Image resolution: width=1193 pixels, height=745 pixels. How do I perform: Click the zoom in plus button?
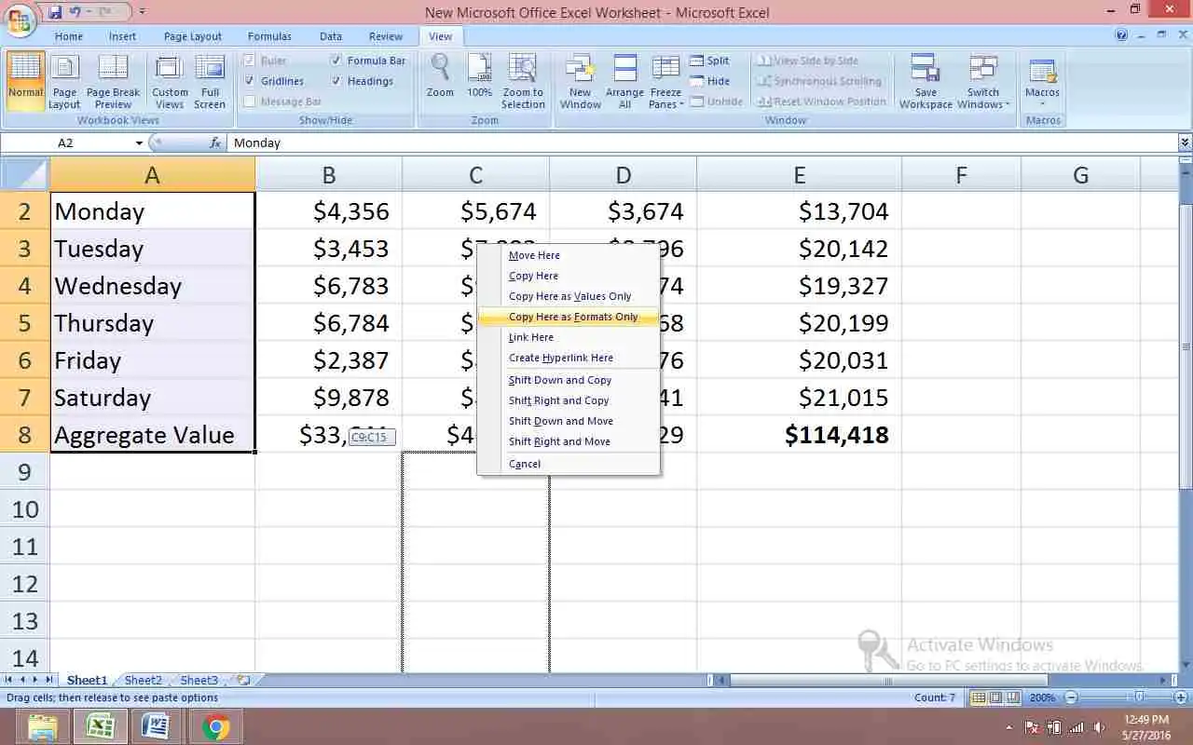coord(1180,698)
